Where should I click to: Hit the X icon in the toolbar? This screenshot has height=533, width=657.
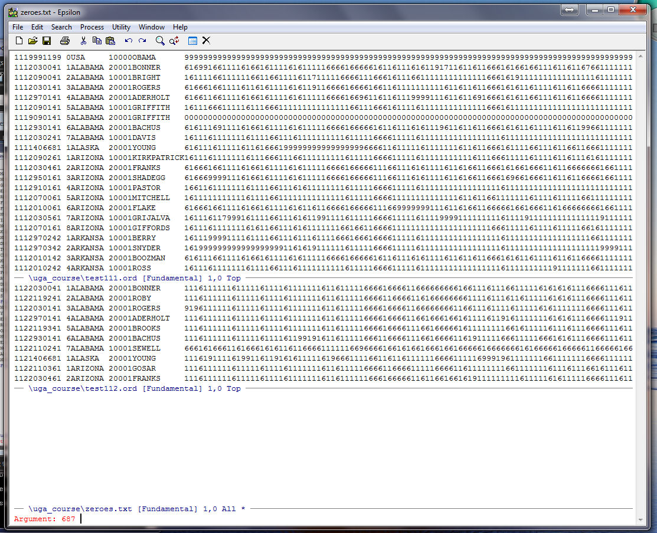pos(206,41)
